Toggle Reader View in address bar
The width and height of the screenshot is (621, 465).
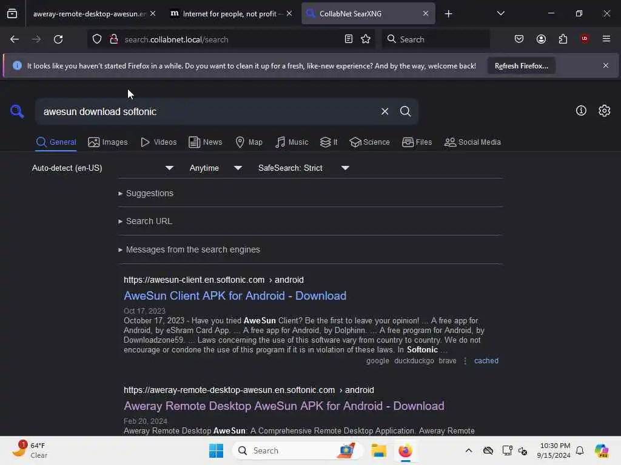click(x=349, y=39)
